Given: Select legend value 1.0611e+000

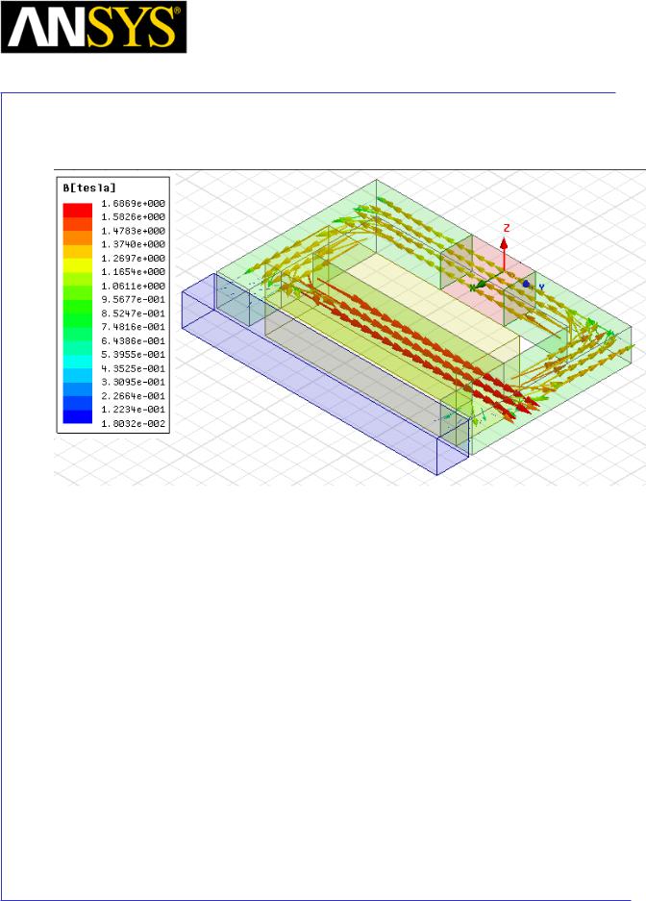Looking at the screenshot, I should click(134, 286).
